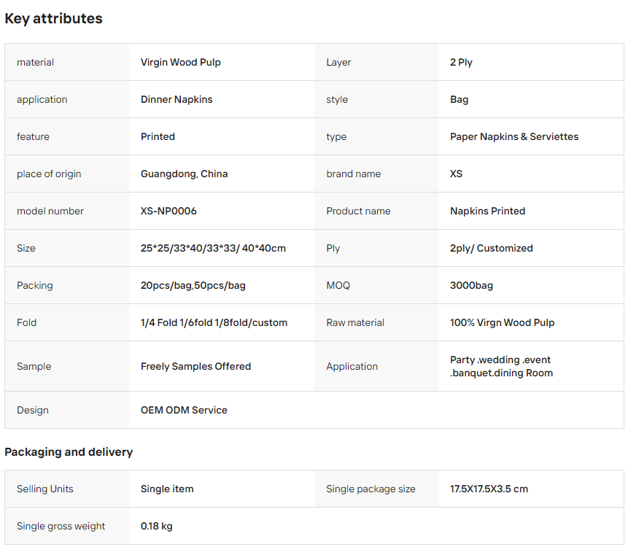Click the 'Key attributes' heading

[x=53, y=18]
